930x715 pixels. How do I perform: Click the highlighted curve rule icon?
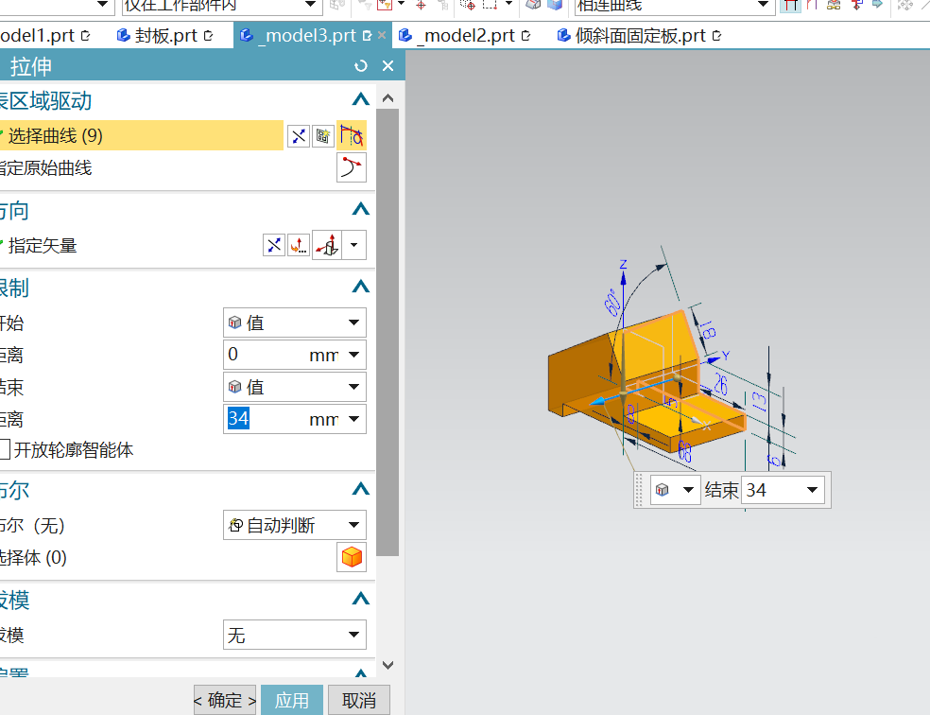(351, 135)
